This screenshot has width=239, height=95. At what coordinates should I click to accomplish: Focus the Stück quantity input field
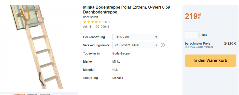[192, 35]
